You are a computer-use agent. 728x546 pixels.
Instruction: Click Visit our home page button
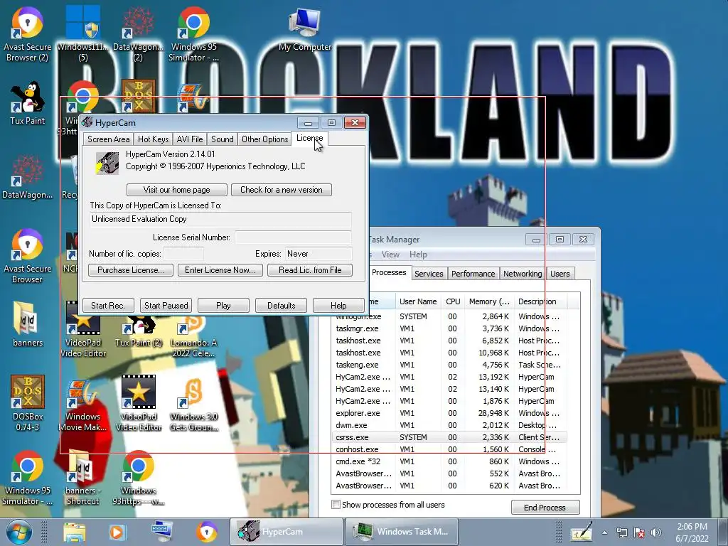click(x=176, y=190)
